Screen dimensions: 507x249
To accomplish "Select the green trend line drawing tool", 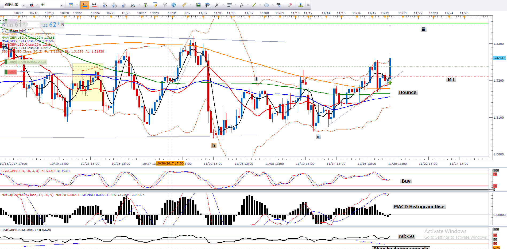I will tap(254, 5).
